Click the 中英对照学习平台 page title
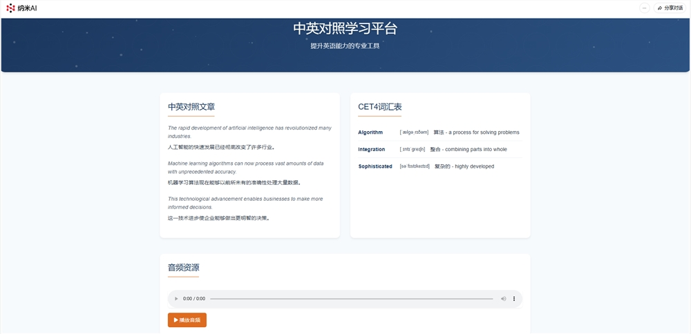The image size is (691, 334). [x=345, y=29]
